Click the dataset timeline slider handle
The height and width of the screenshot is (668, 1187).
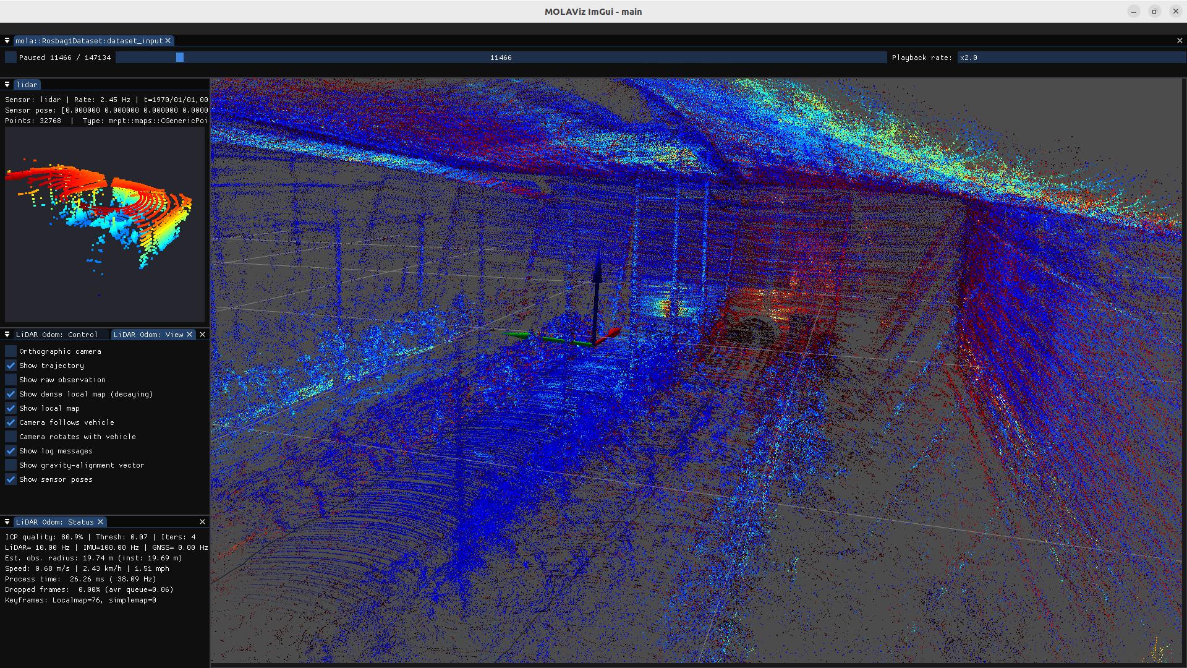(x=180, y=58)
